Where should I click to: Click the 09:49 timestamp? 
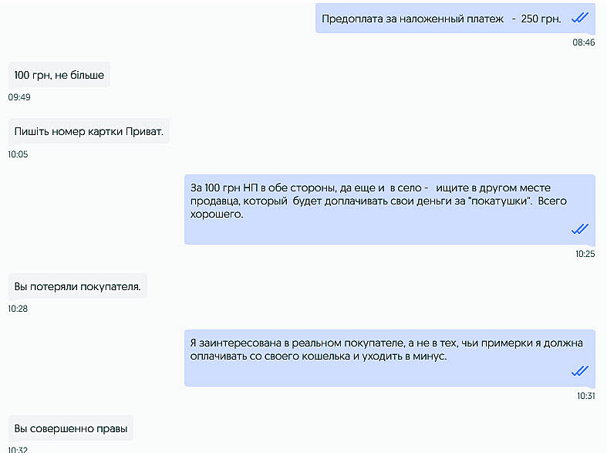click(19, 97)
